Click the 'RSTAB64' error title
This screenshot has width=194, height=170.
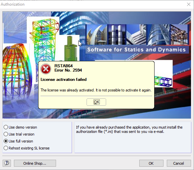64,66
